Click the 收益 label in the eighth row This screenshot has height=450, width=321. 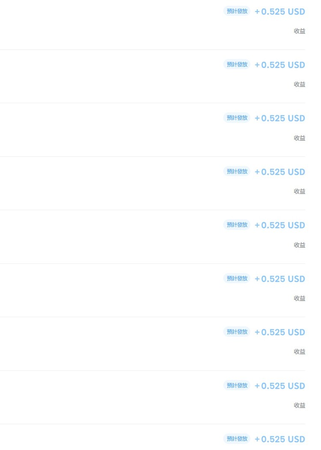299,405
